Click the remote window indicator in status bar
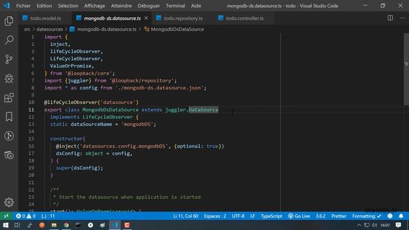Image resolution: width=409 pixels, height=230 pixels. pos(6,216)
